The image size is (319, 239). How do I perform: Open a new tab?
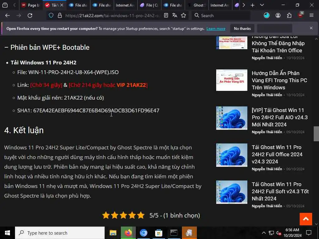tap(252, 5)
